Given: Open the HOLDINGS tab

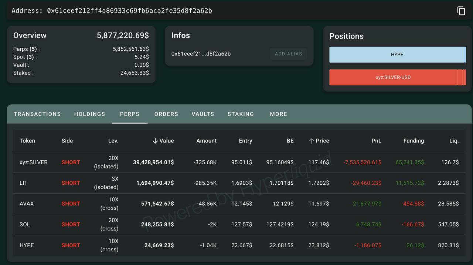Looking at the screenshot, I should pos(89,114).
